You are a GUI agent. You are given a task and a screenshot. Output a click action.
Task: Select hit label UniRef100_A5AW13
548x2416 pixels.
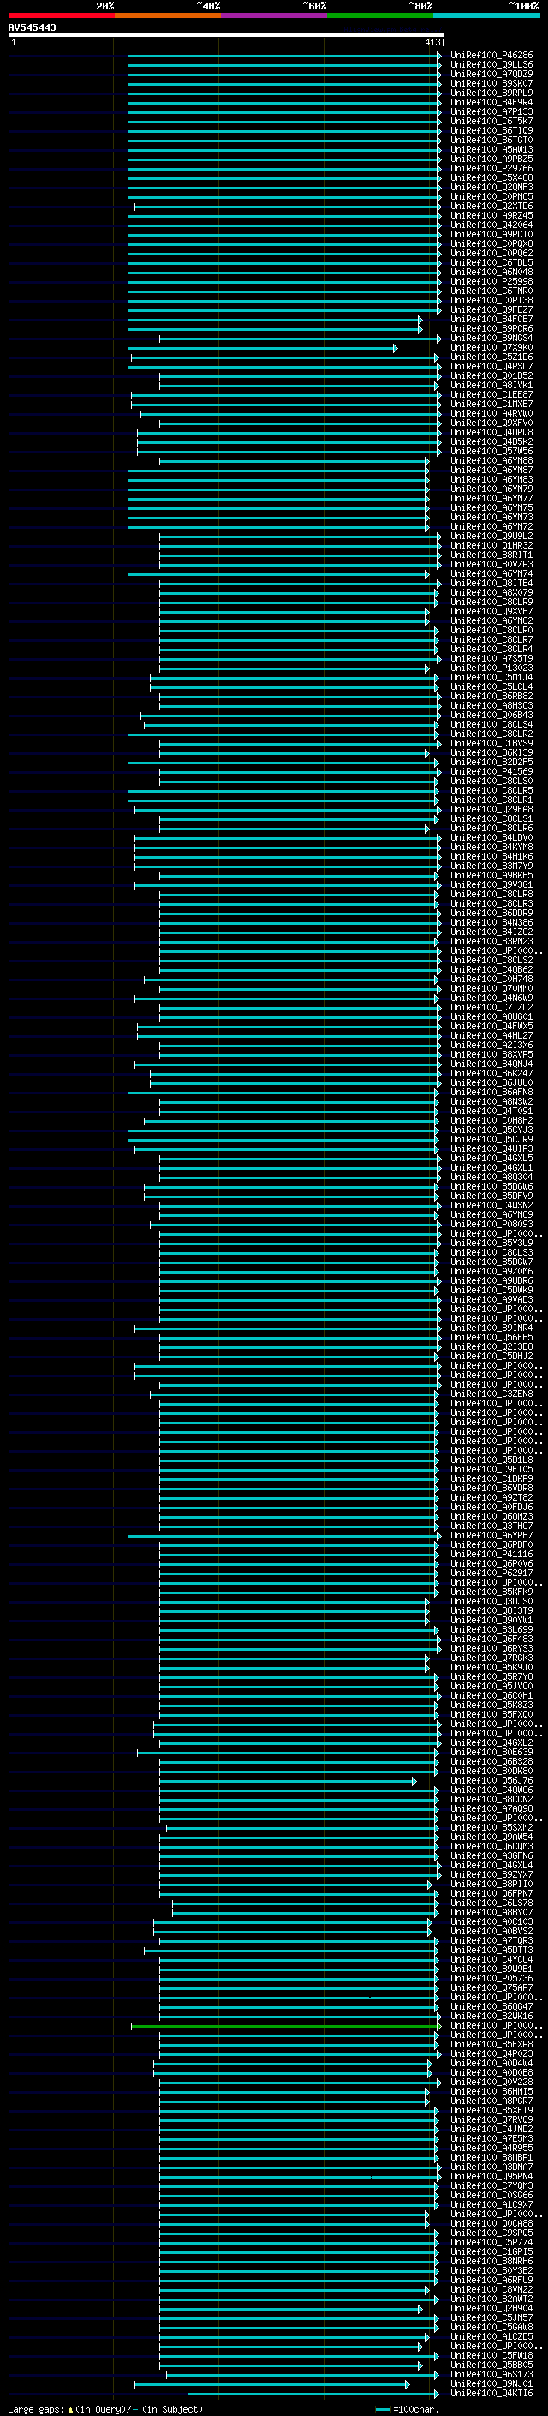click(491, 149)
